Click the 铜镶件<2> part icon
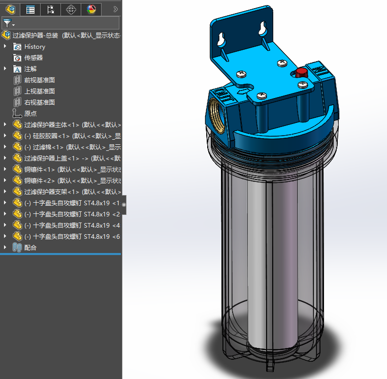This screenshot has height=379, width=387. 17,180
